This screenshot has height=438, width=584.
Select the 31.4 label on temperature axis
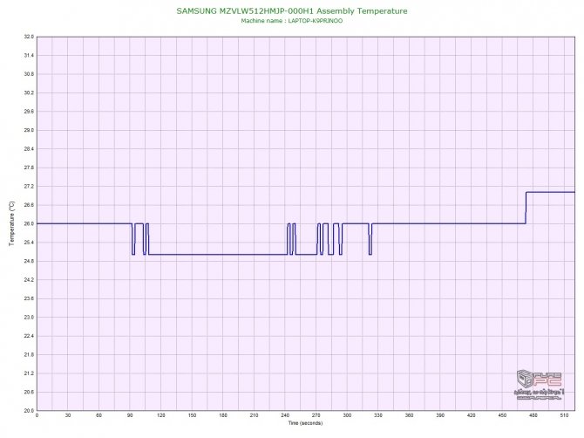29,55
